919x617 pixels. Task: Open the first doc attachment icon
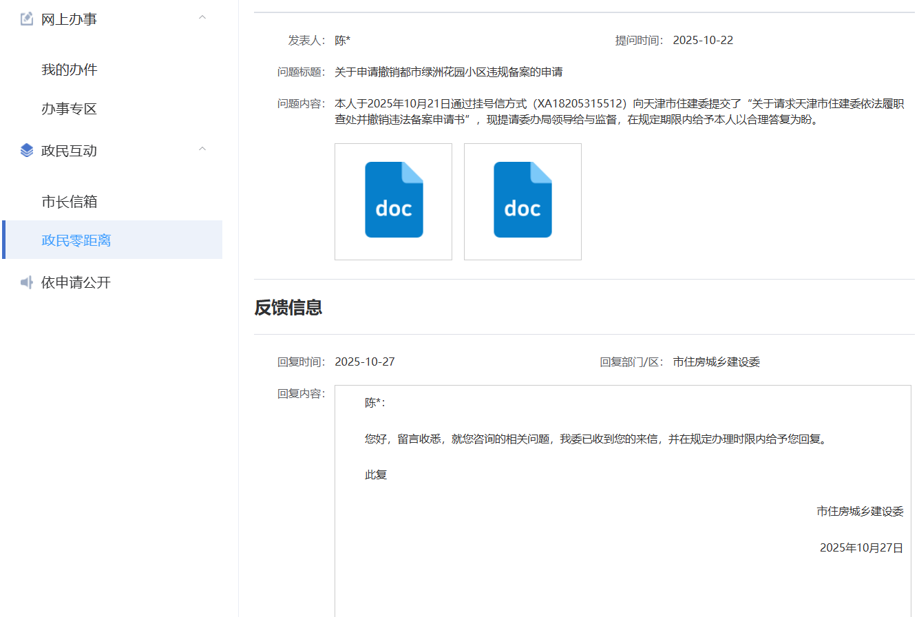click(393, 201)
